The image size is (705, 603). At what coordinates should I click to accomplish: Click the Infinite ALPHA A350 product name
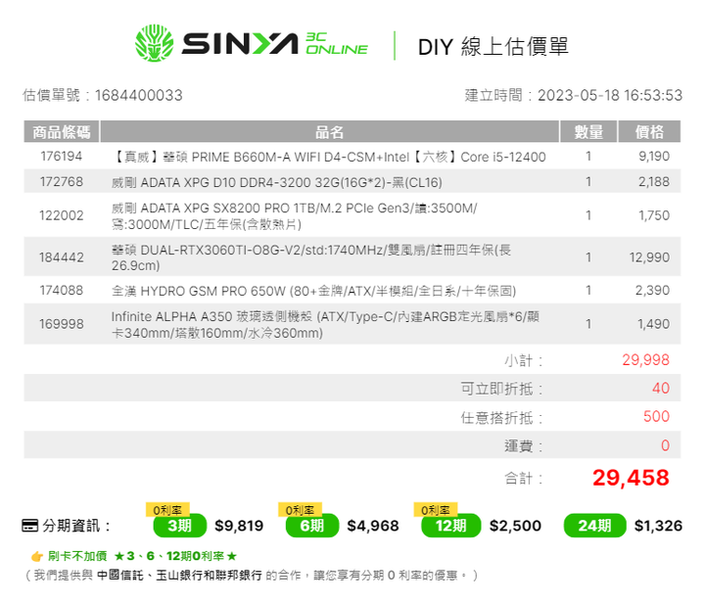point(325,324)
